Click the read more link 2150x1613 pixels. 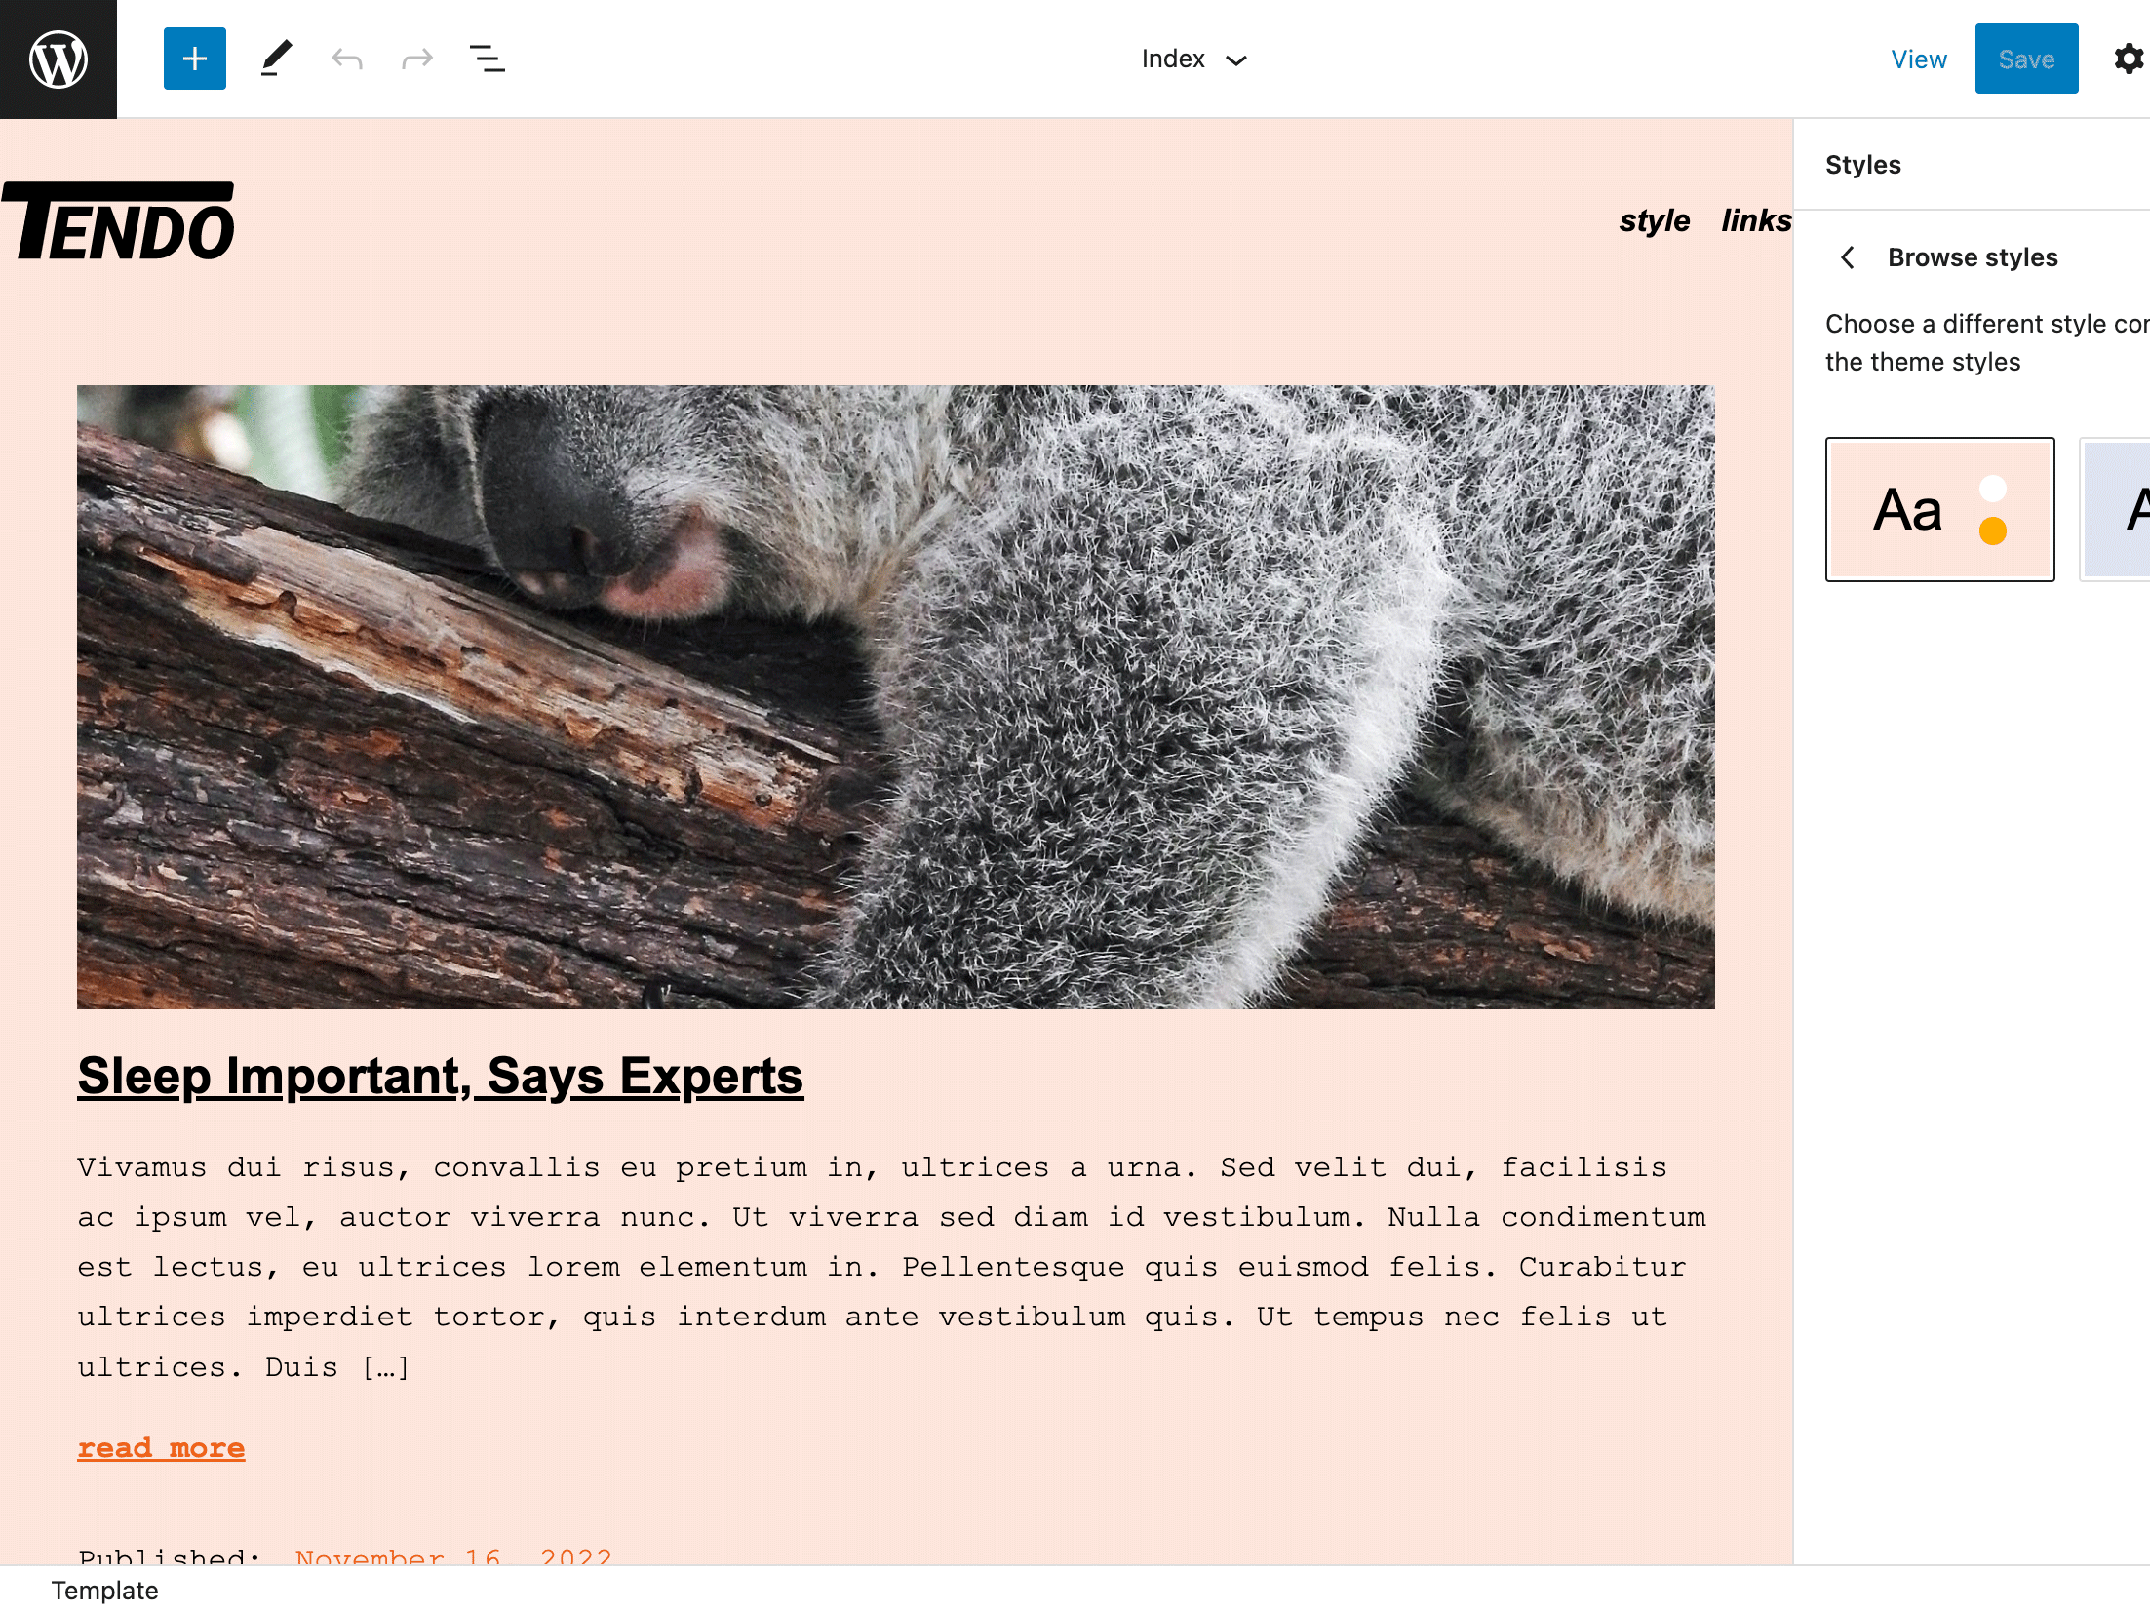[161, 1448]
